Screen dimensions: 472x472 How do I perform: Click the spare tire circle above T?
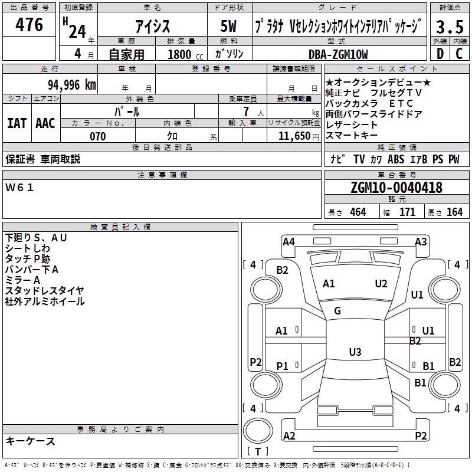click(258, 430)
